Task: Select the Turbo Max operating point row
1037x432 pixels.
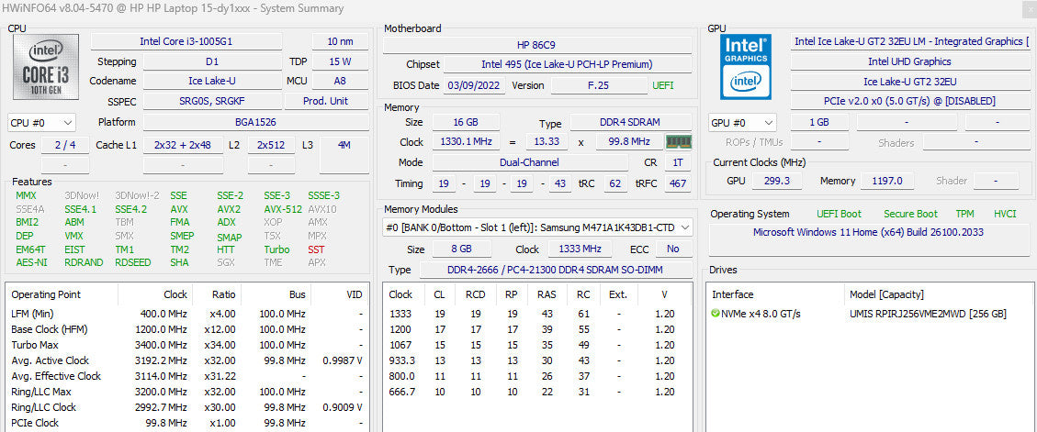Action: pos(187,345)
